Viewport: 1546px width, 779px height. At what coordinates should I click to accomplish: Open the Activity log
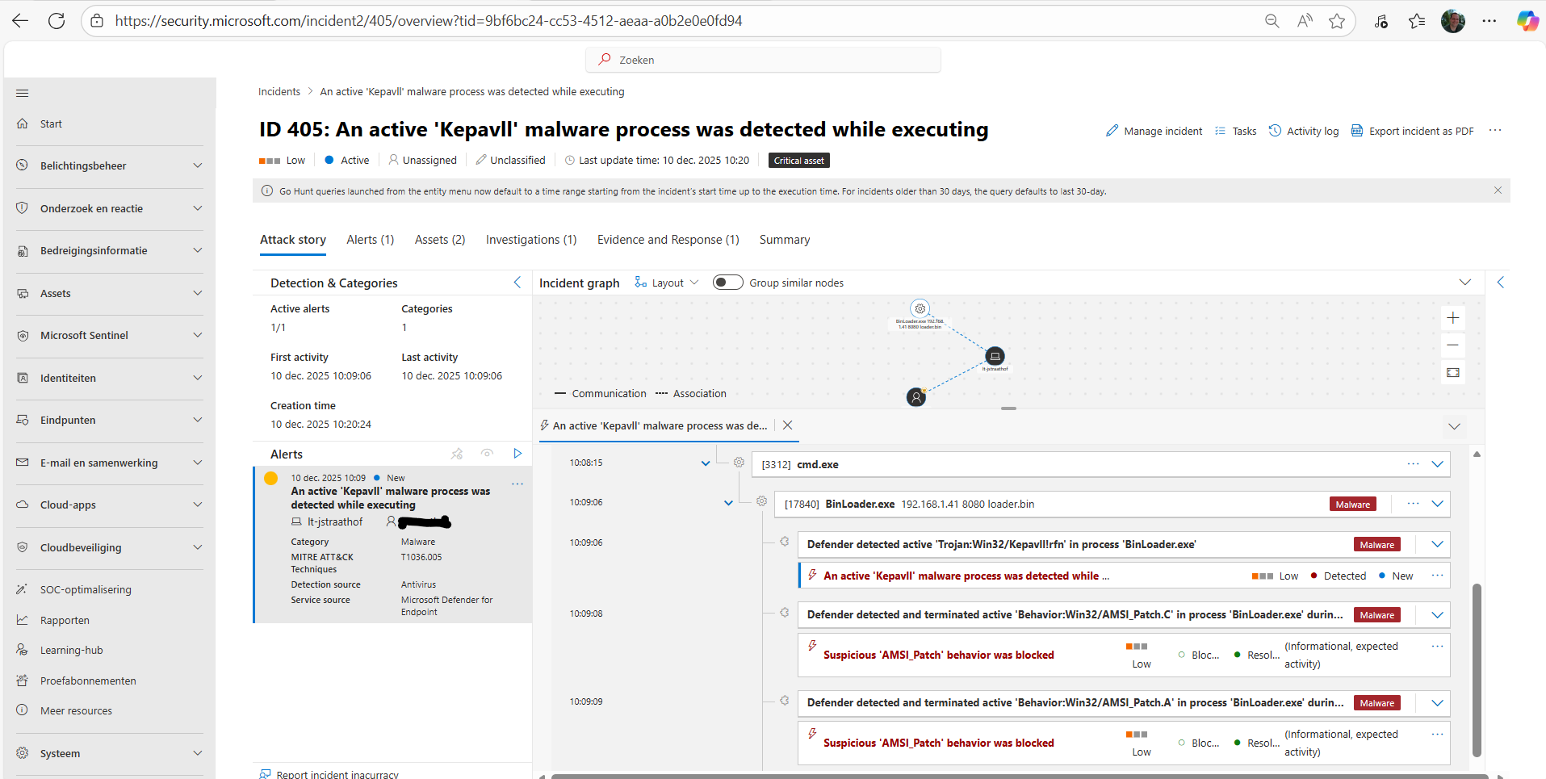(1303, 131)
